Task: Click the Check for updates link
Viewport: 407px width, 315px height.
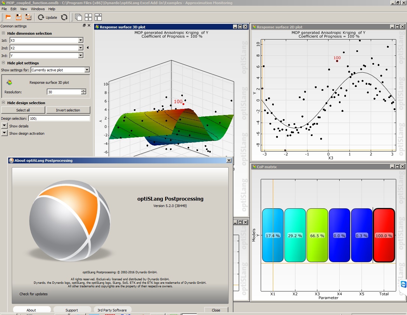Action: (33, 294)
